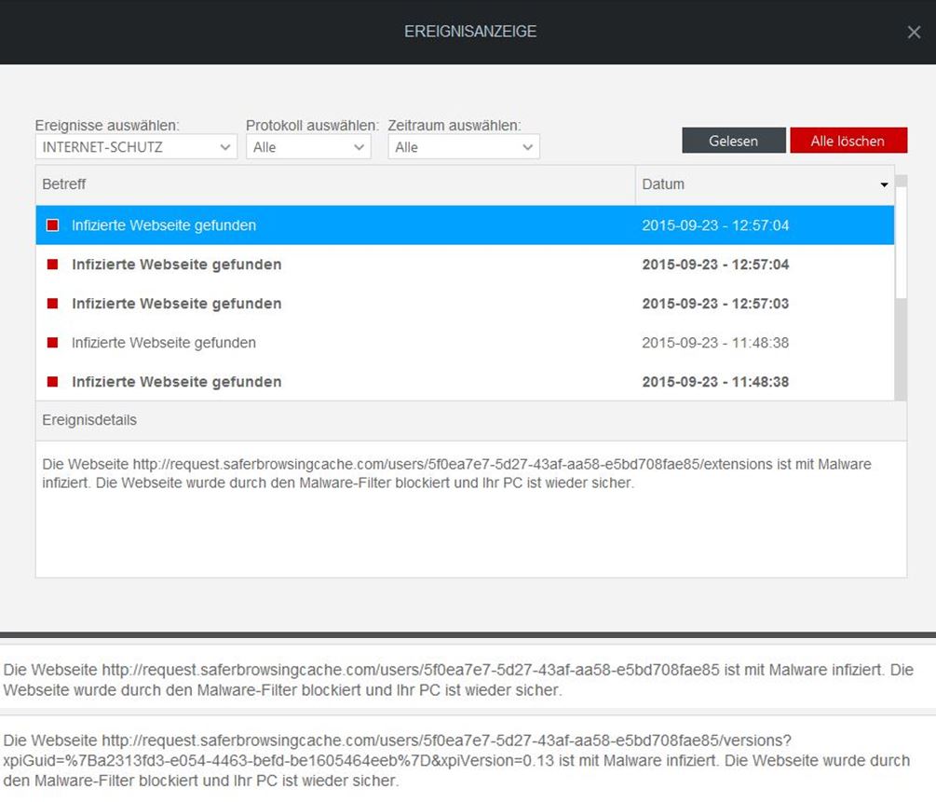Sort by the Datum column header
Viewport: 936px width, 802px height.
pos(765,184)
